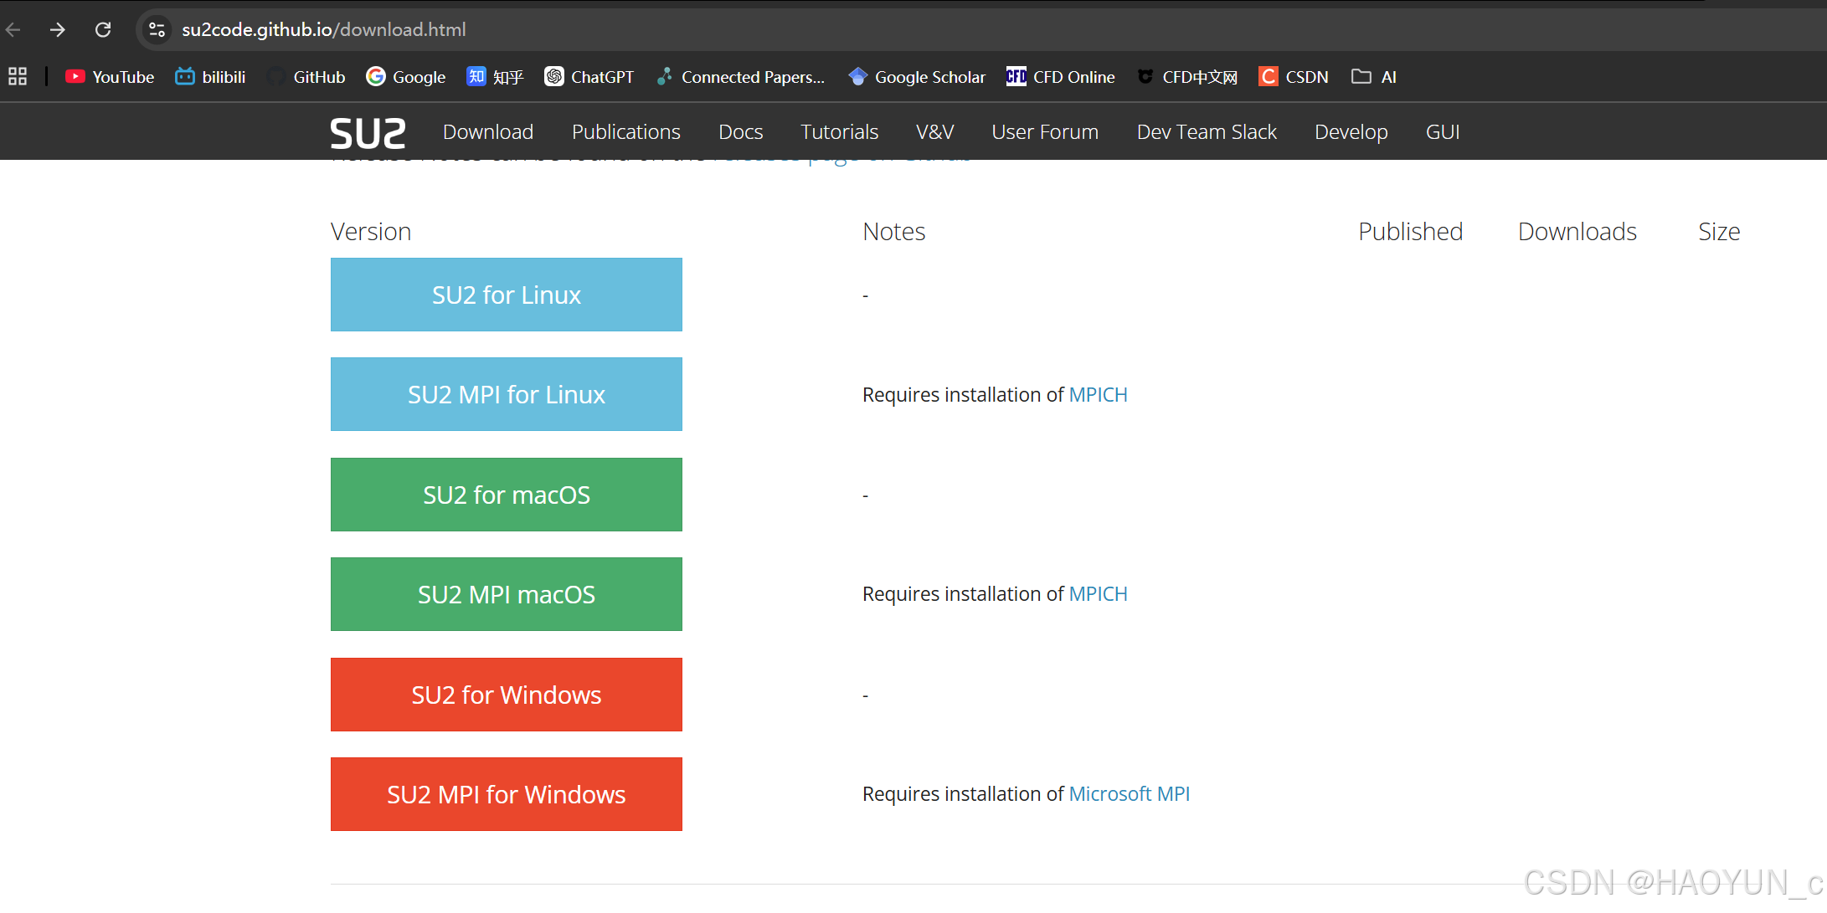Image resolution: width=1827 pixels, height=913 pixels.
Task: Download SU2 for Windows
Action: point(507,695)
